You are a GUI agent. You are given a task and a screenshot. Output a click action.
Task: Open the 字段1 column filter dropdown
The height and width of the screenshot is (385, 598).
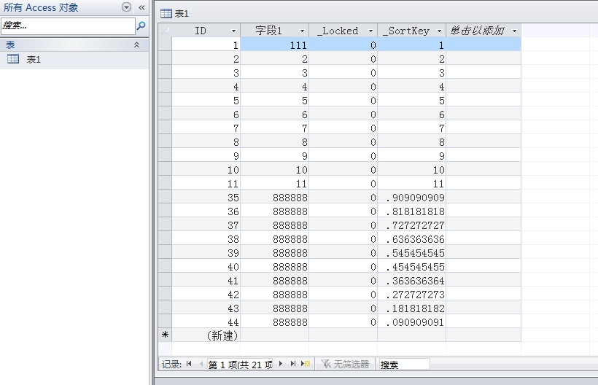click(x=302, y=31)
